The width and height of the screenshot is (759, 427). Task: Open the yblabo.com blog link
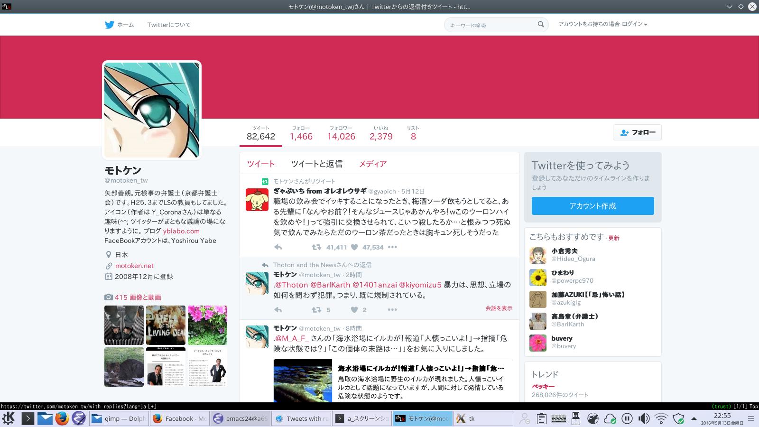181,231
